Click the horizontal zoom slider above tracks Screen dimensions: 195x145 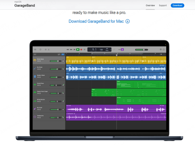click(162, 54)
